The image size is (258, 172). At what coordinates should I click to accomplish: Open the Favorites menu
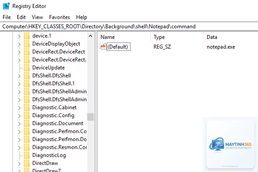tap(59, 17)
